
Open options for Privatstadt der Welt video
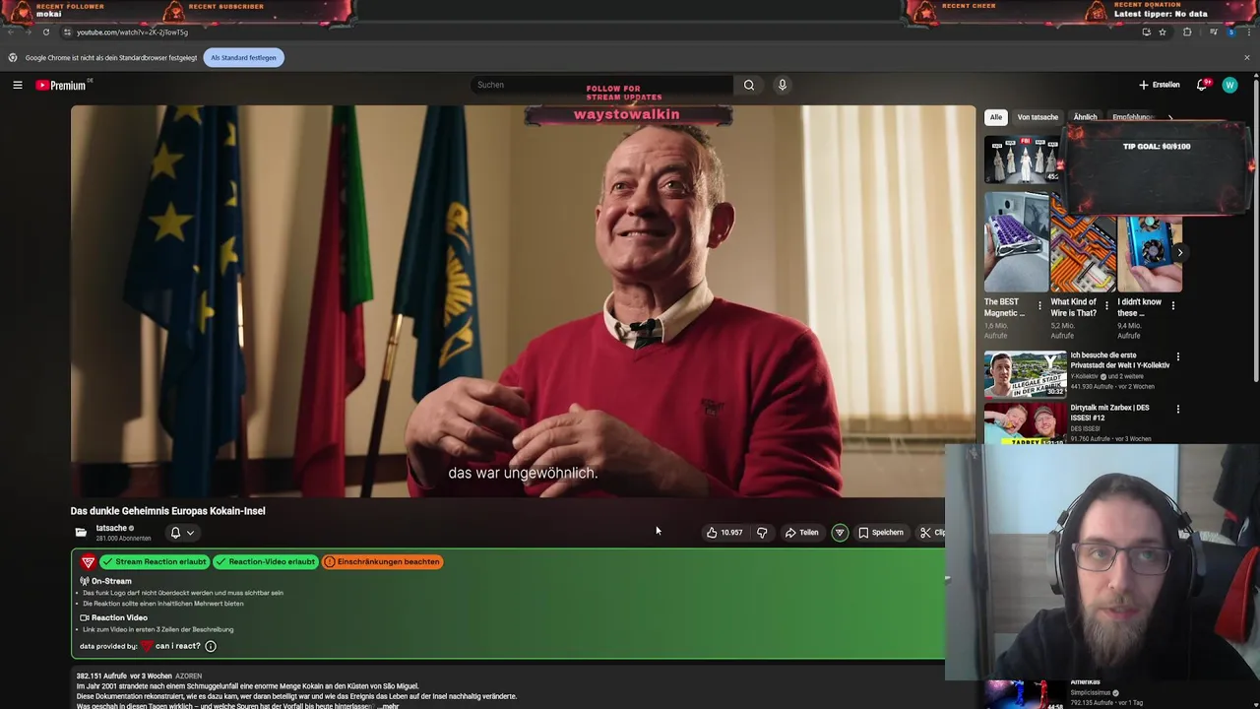pos(1177,356)
